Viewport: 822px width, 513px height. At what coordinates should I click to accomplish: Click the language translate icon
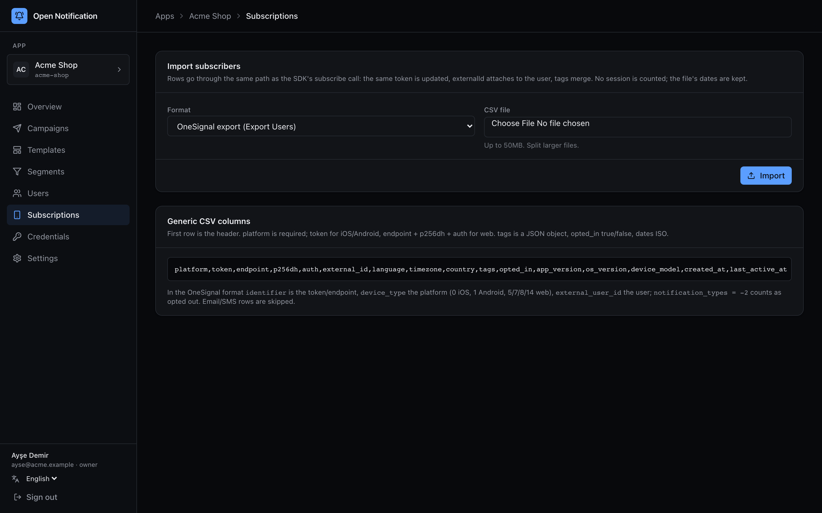point(16,479)
